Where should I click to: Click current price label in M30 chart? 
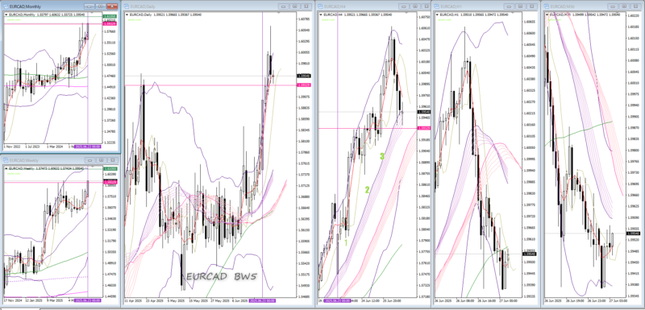634,234
